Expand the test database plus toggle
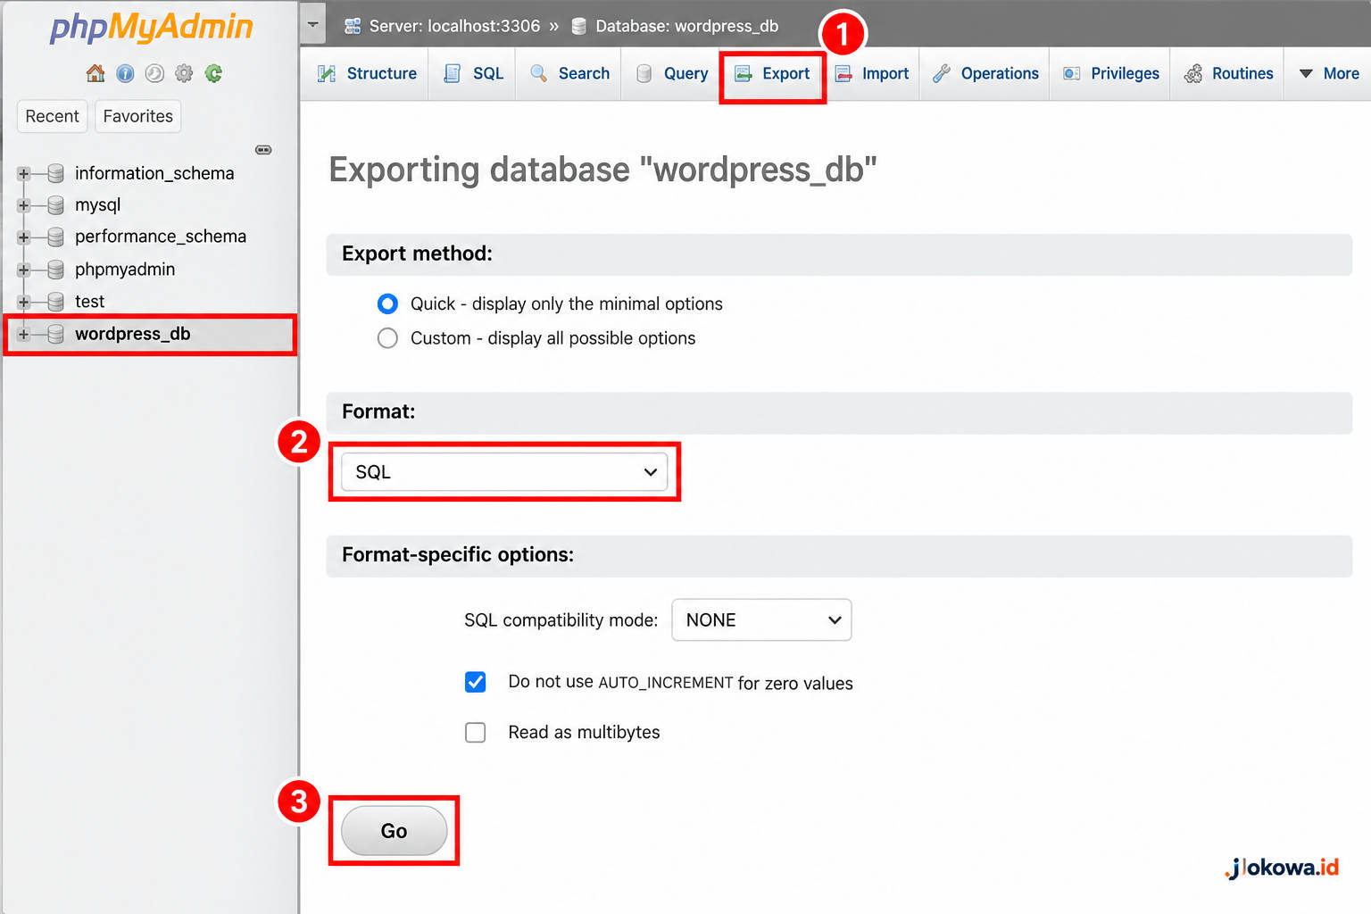The width and height of the screenshot is (1371, 914). pos(24,302)
